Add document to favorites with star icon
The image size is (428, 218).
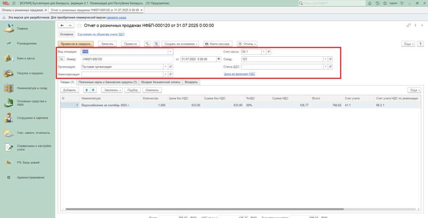point(79,25)
